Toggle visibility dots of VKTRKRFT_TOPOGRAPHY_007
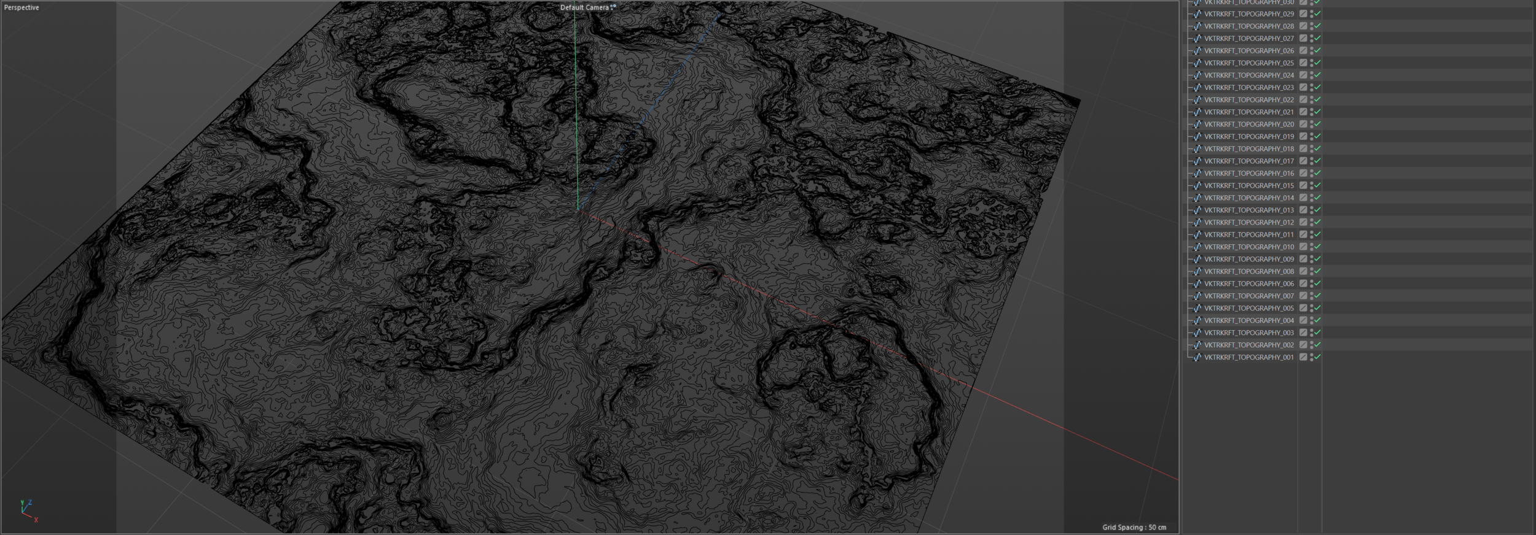The width and height of the screenshot is (1536, 535). point(1311,296)
